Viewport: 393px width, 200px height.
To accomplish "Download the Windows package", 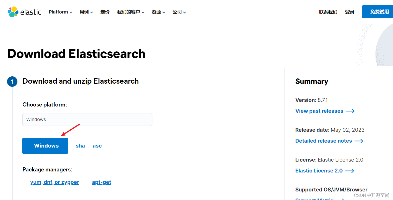I will pos(45,146).
